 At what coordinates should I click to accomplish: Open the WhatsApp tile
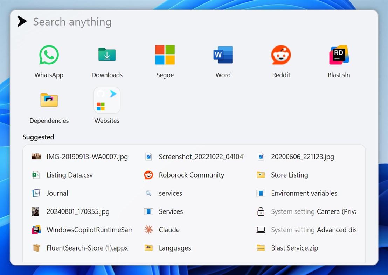tap(49, 61)
